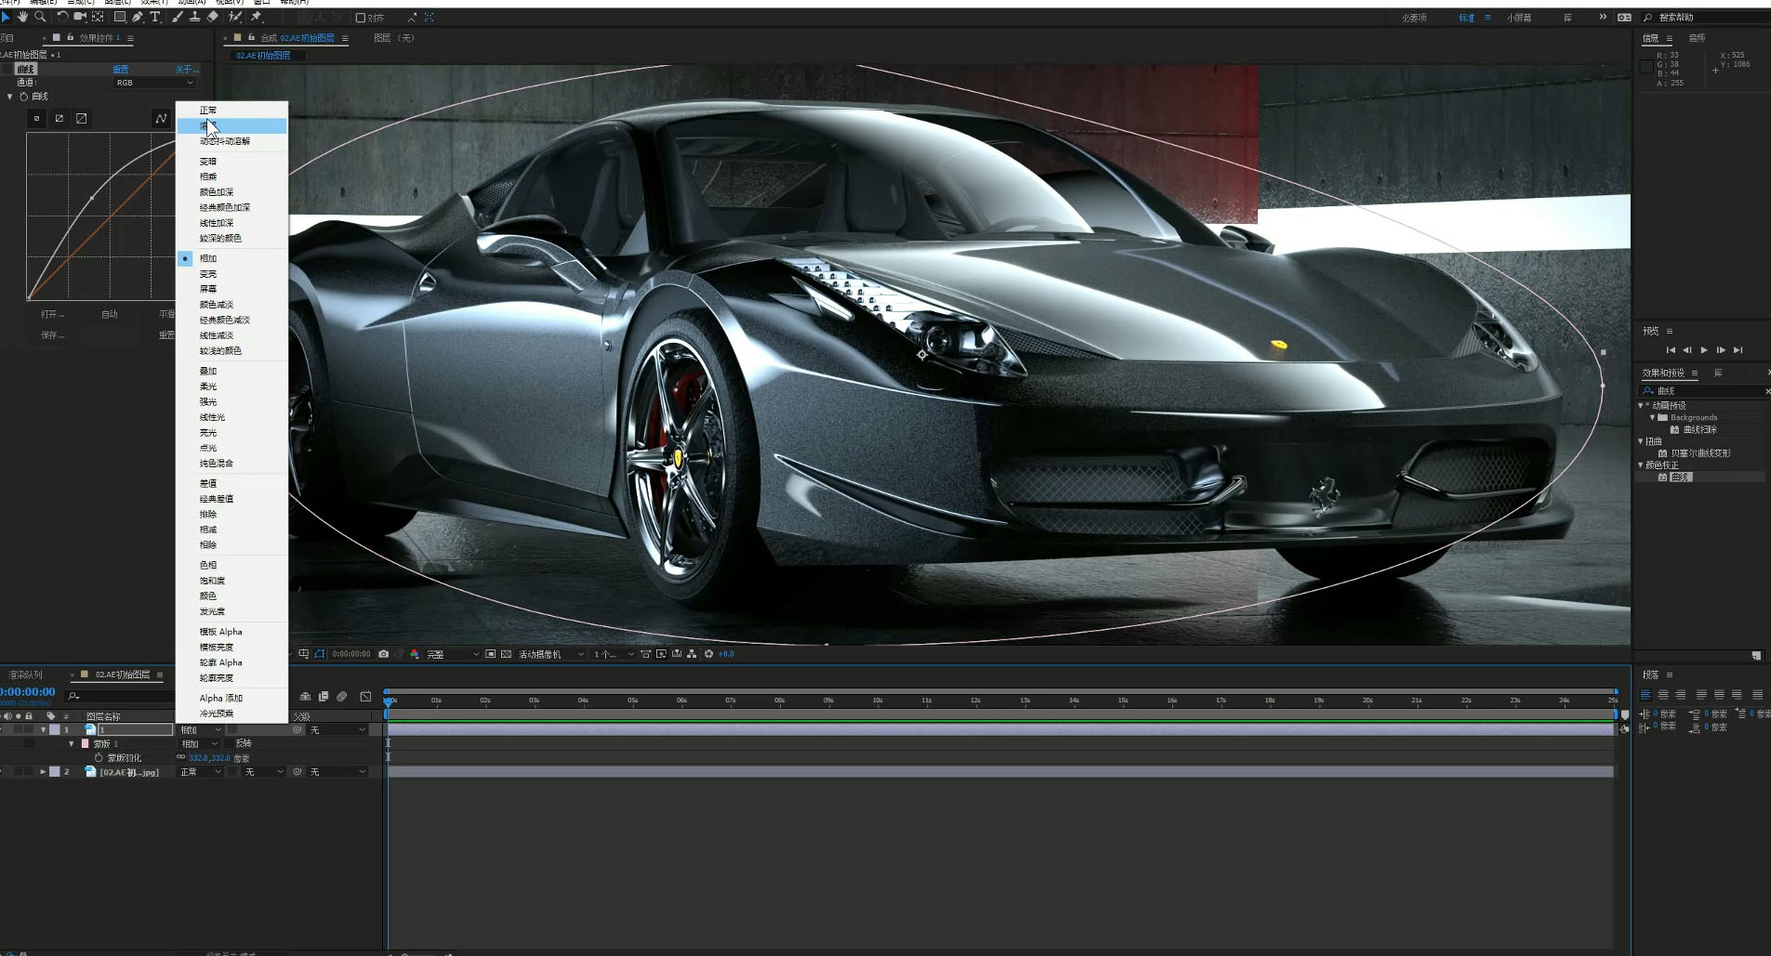This screenshot has width=1771, height=956.
Task: Click the mask 1 pink color swatch
Action: pyautogui.click(x=86, y=744)
